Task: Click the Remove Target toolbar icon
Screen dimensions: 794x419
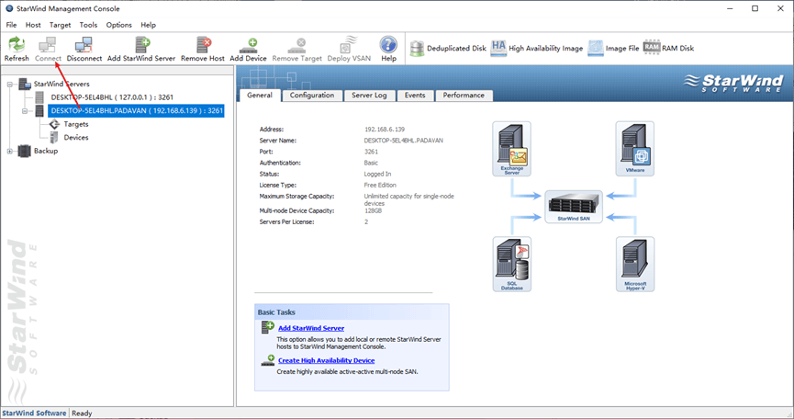Action: [x=297, y=46]
